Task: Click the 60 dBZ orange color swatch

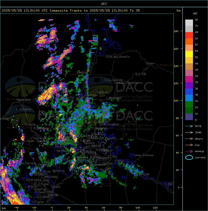Action: point(189,42)
